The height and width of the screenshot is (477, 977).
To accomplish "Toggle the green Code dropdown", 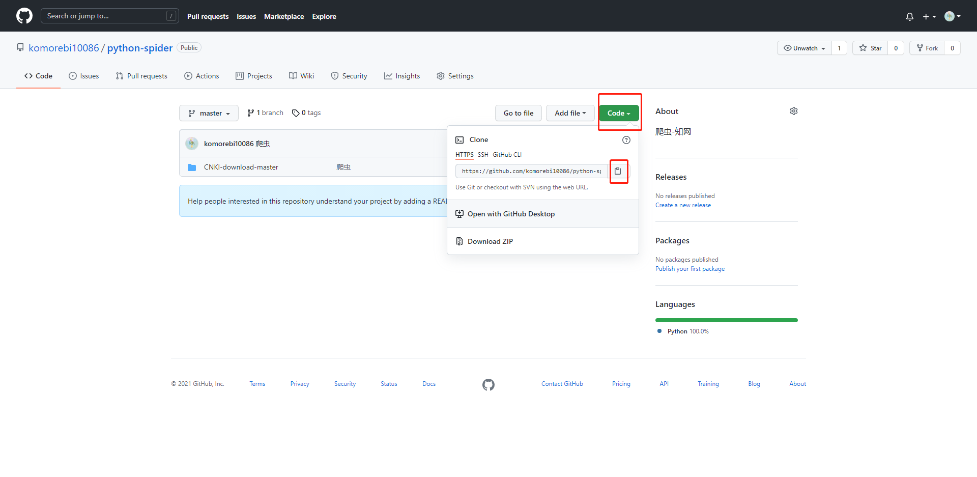I will click(x=619, y=113).
